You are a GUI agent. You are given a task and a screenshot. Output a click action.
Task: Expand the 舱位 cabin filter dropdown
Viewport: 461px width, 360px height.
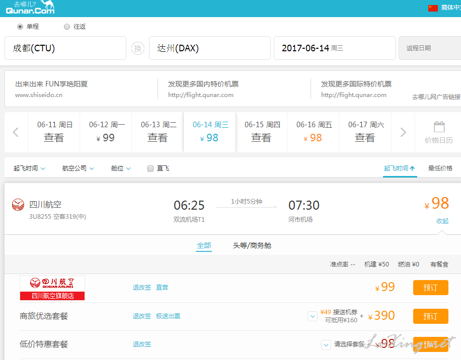121,168
